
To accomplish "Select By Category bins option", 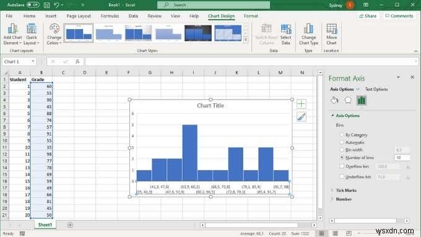I will 342,135.
